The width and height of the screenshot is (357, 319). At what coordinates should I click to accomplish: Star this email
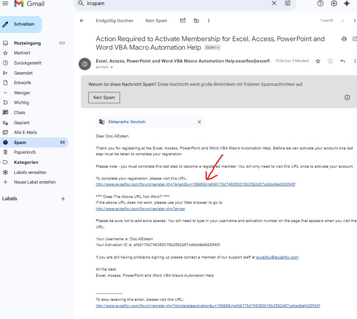coord(318,61)
